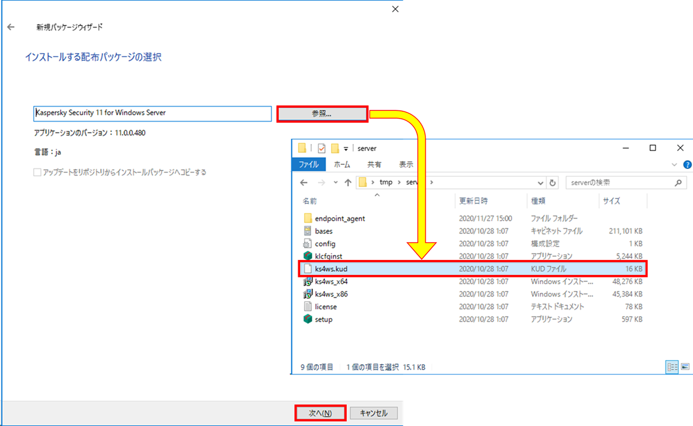Expand the Explorer ribbon chevron
Screen dimensions: 693x426
click(x=674, y=165)
